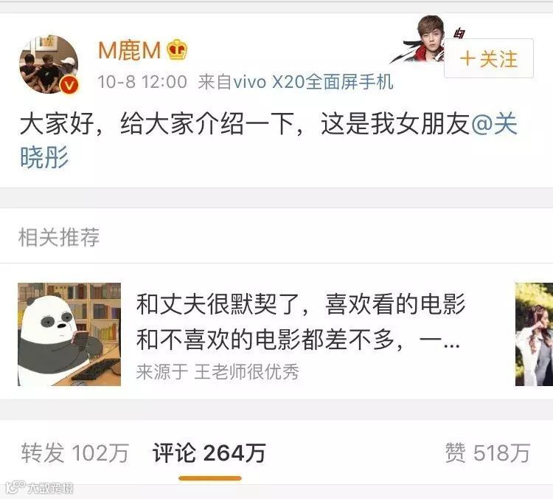The height and width of the screenshot is (499, 553).
Task: Click the gold crown membership icon
Action: pyautogui.click(x=177, y=49)
